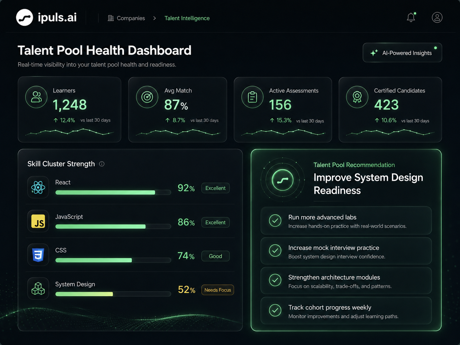Toggle the Run more advanced labs checkmark

tap(275, 220)
